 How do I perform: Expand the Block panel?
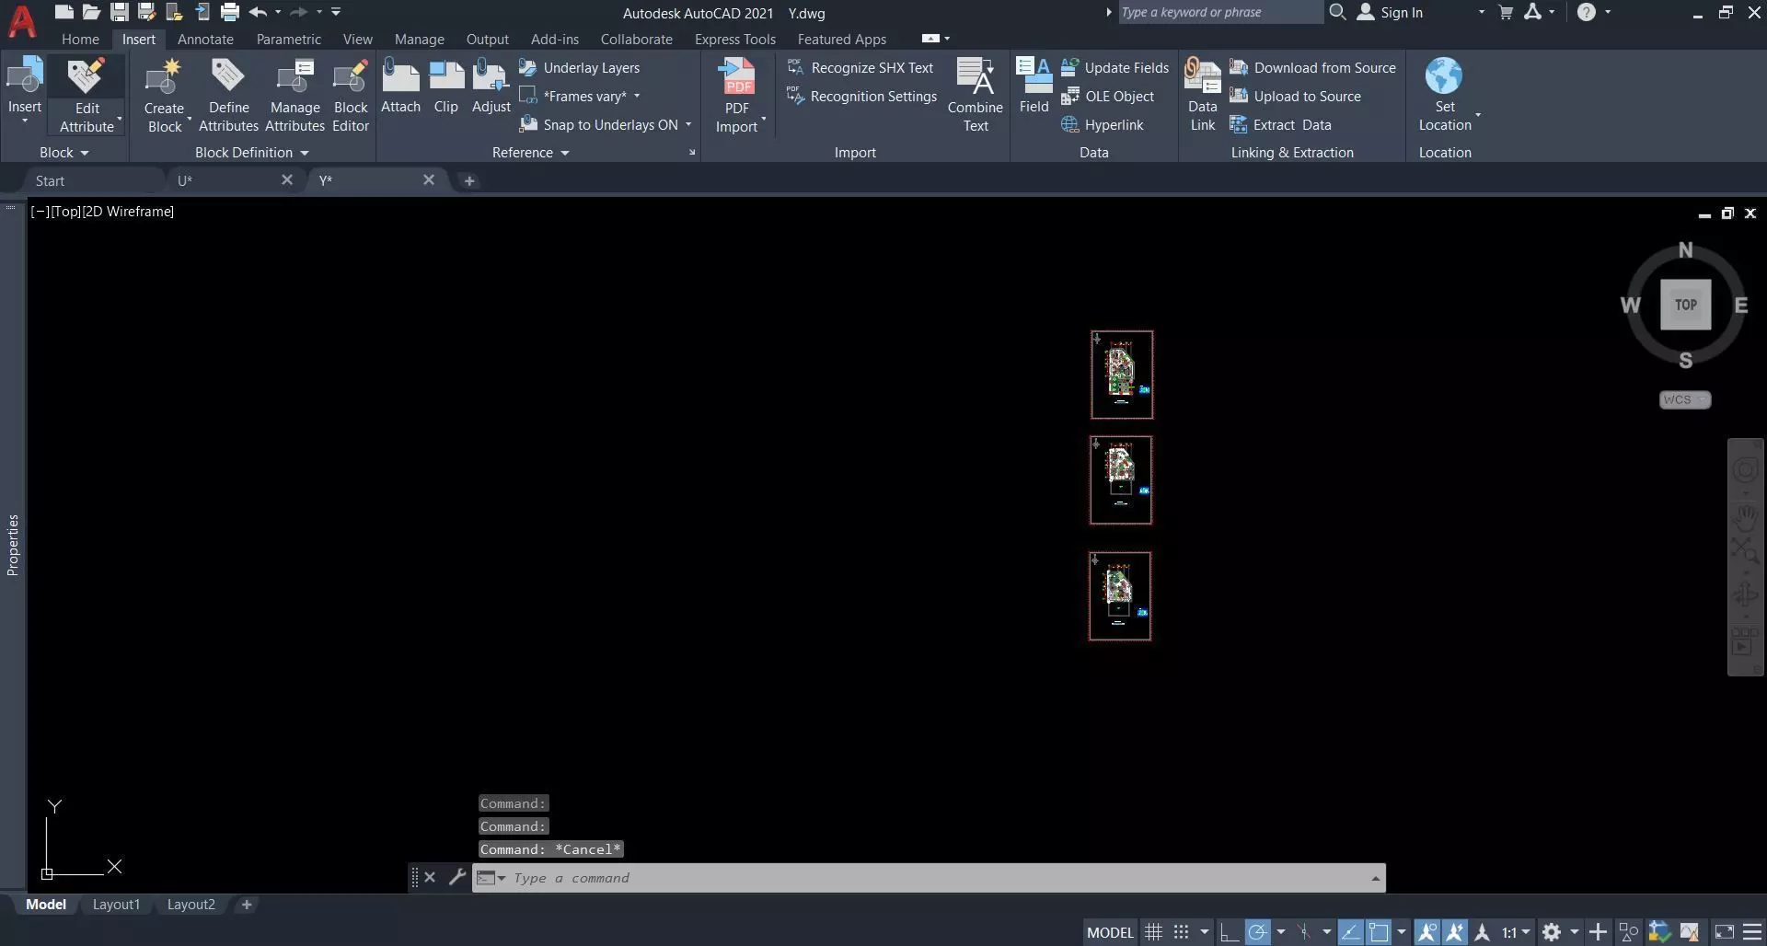64,153
